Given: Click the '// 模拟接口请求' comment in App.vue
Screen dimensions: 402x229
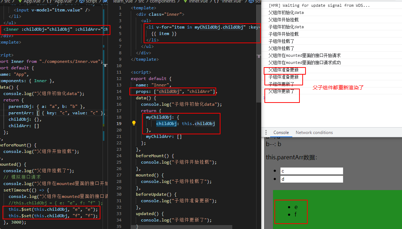Looking at the screenshot, I should click(x=22, y=177).
